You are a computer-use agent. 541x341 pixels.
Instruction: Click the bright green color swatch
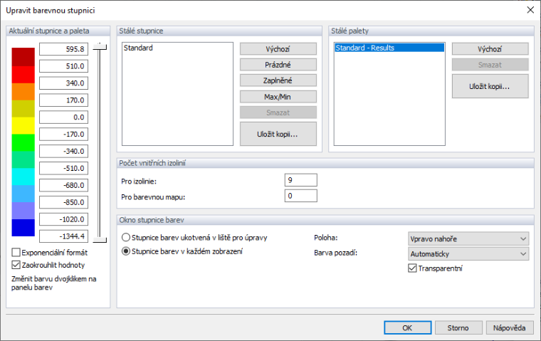[x=23, y=142]
